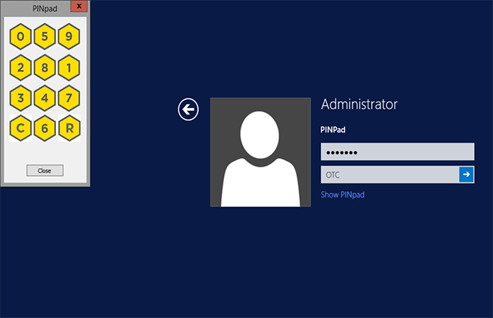Viewport: 493px width, 318px height.
Task: Click the Close button in PINpad window
Action: [x=44, y=170]
